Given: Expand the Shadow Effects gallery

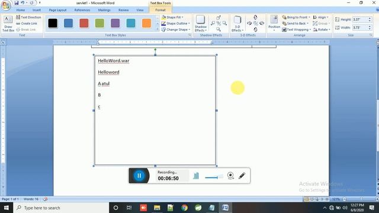Looking at the screenshot, I should point(200,24).
